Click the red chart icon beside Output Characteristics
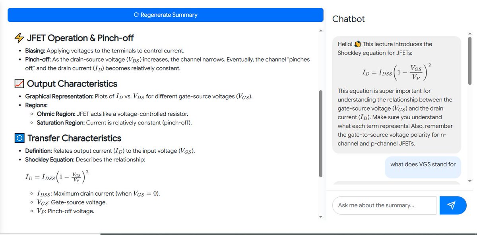Viewport: 477px width, 235px height. pyautogui.click(x=19, y=84)
